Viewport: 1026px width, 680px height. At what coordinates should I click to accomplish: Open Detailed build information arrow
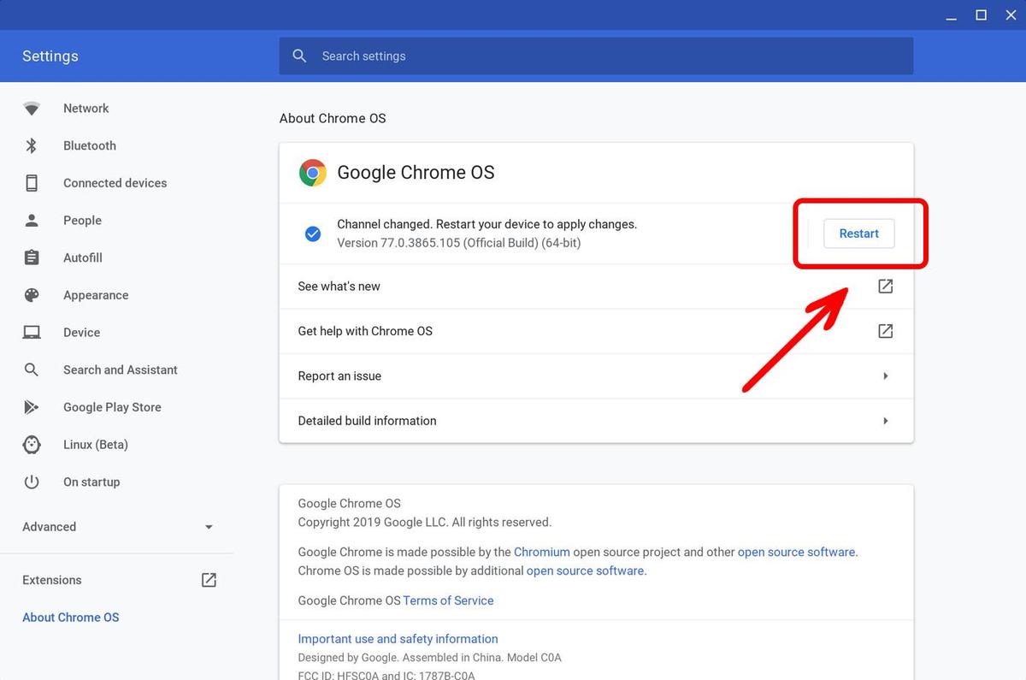[x=886, y=421]
